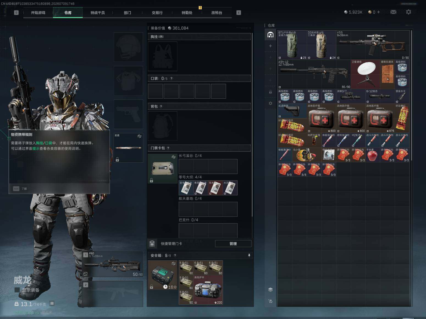Click the help icon next to 胸挂

pos(161,37)
